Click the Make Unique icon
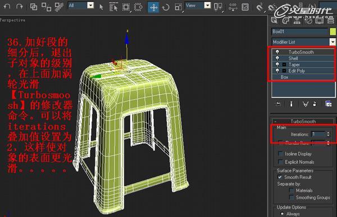The image size is (337, 217). pyautogui.click(x=305, y=104)
